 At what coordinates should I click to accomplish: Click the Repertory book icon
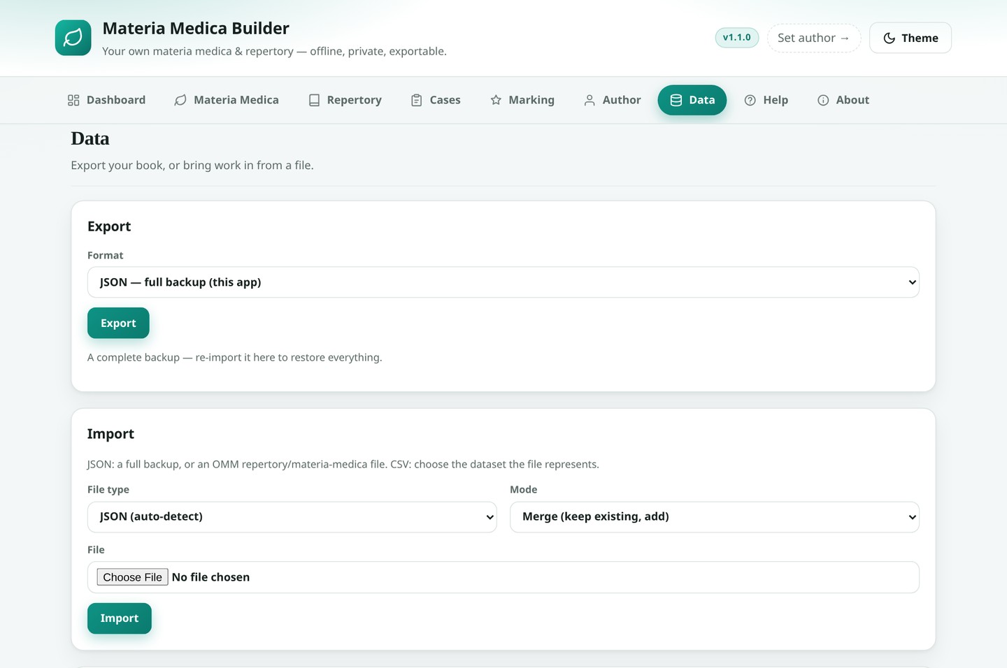click(314, 101)
